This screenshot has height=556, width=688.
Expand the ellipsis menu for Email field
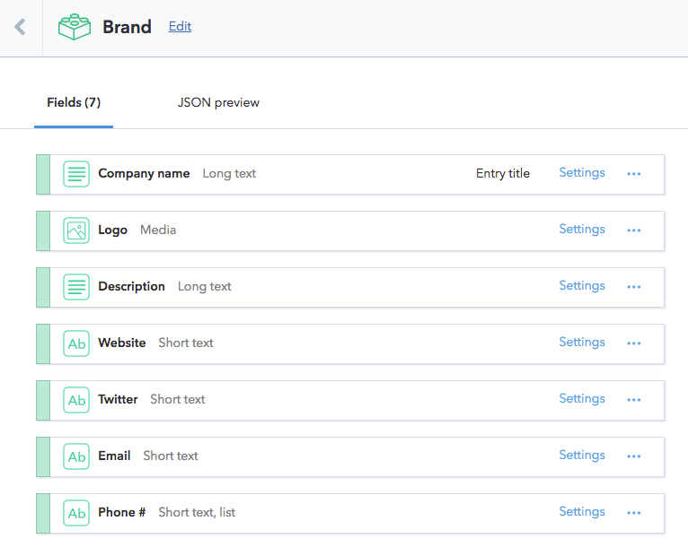click(x=633, y=456)
